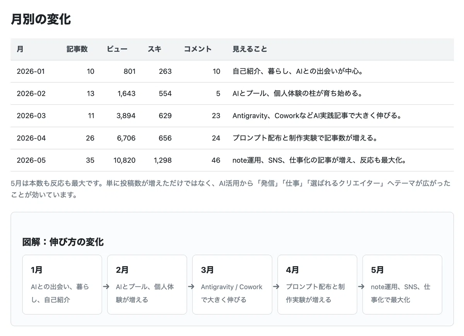The image size is (464, 336).
Task: Click the note運用、SNS、仕事化の記事 description cell
Action: pyautogui.click(x=319, y=160)
